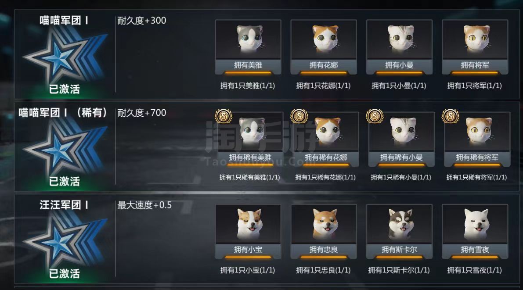The image size is (523, 290).
Task: Click the 最大速度+0.5 bonus text
Action: [144, 205]
